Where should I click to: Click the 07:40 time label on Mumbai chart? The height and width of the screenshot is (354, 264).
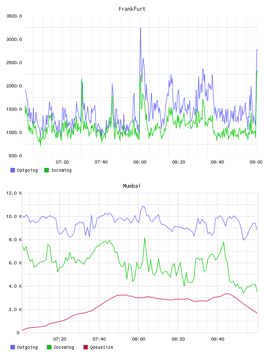[x=99, y=339]
